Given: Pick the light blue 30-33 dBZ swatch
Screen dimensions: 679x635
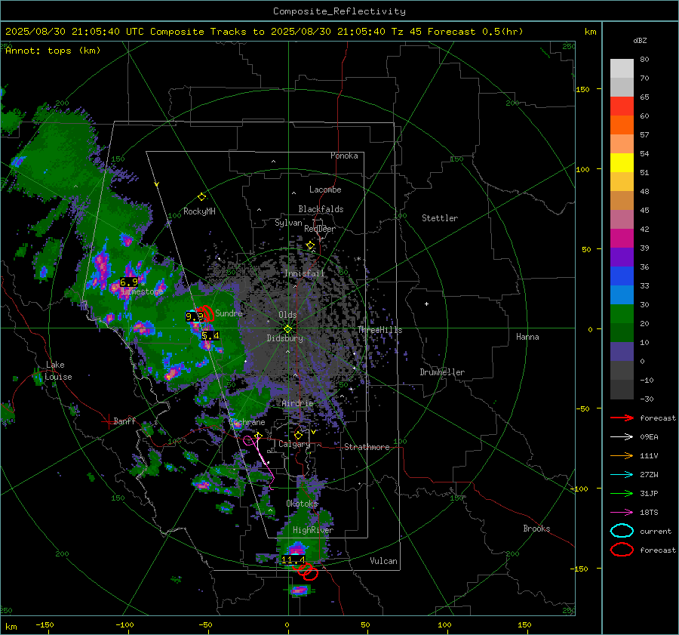Looking at the screenshot, I should [622, 295].
